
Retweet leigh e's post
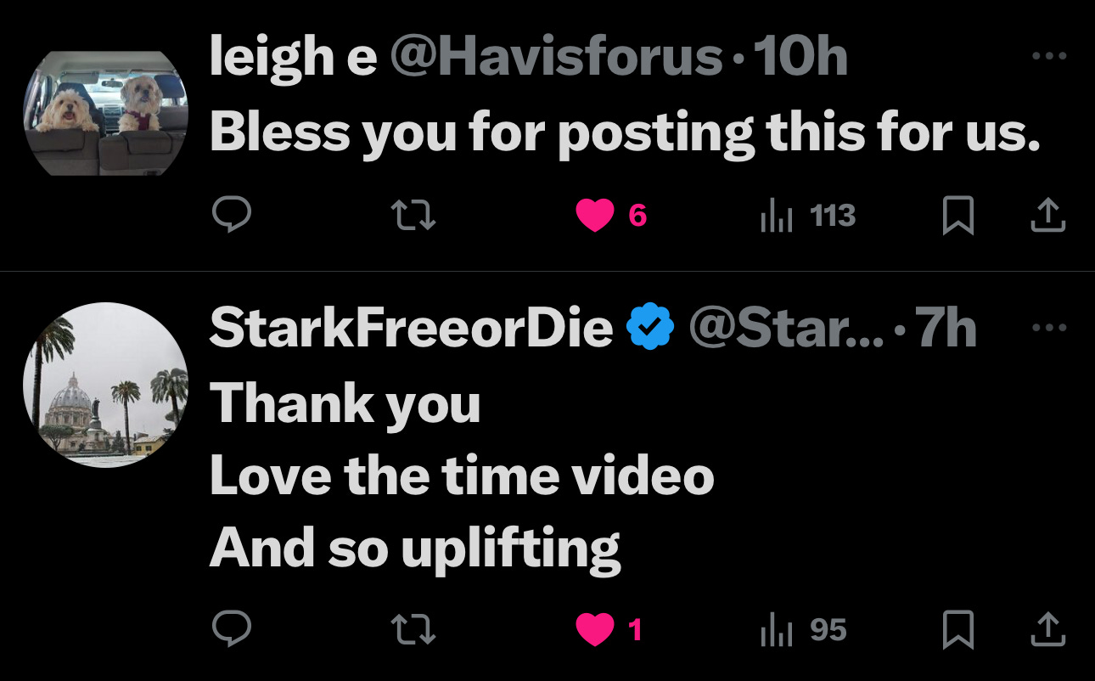[417, 217]
